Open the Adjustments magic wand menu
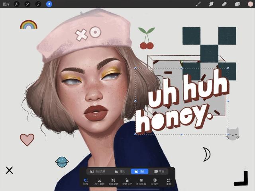Screen dimensions: 255x191 27,4
